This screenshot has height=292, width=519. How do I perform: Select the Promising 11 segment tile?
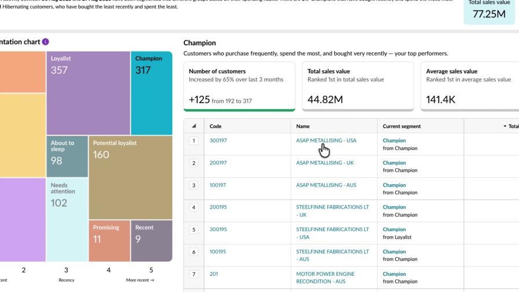pos(109,240)
